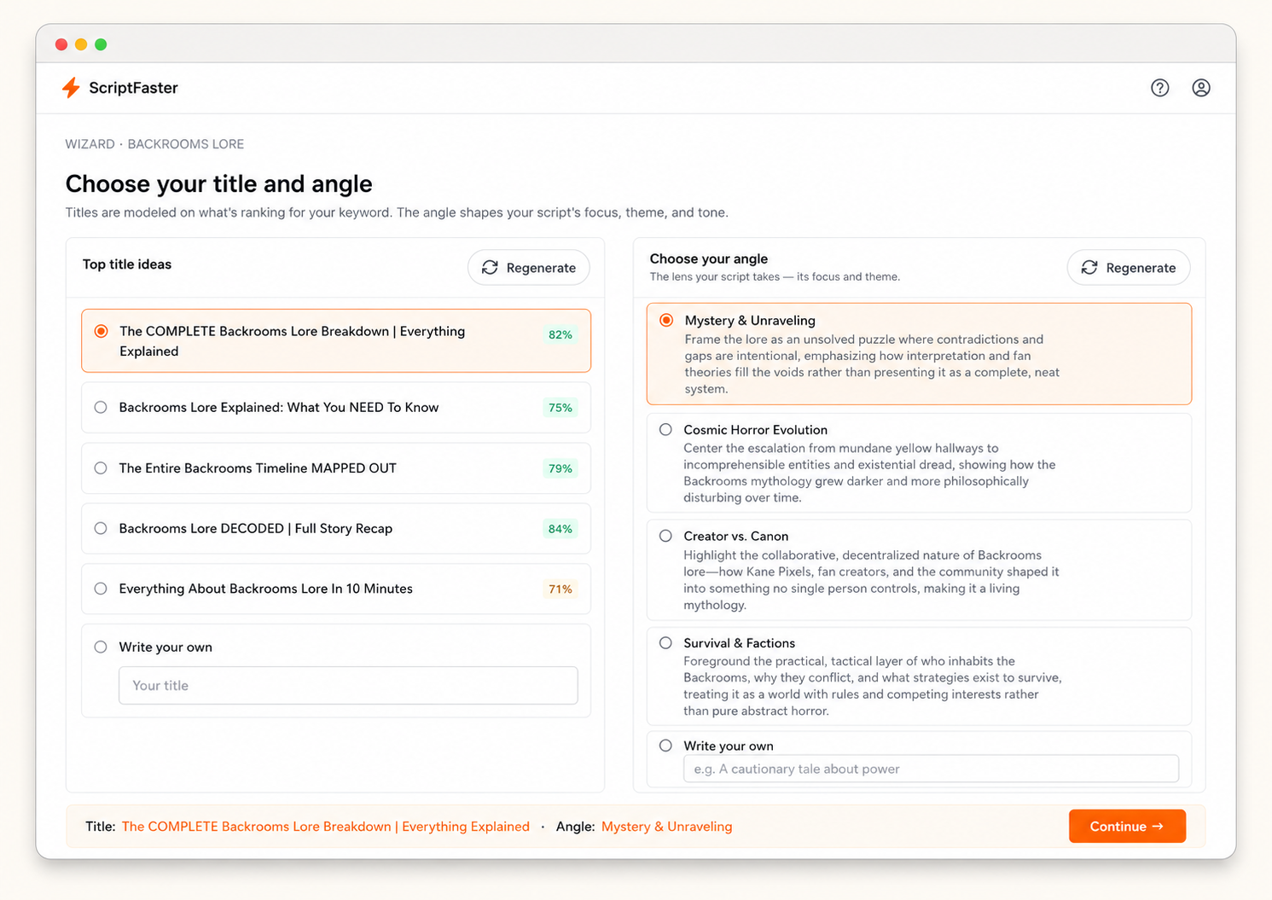Click the 71% score badge
Viewport: 1272px width, 900px height.
click(x=560, y=589)
